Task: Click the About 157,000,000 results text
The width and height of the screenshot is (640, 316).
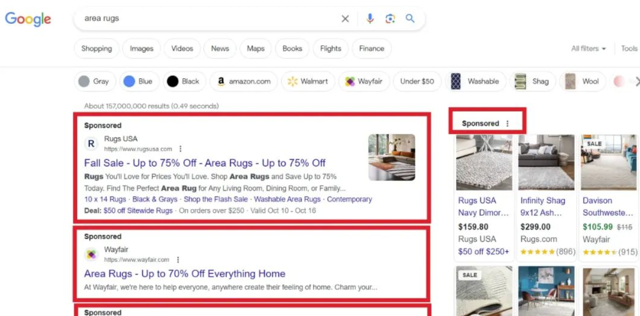Action: 151,106
